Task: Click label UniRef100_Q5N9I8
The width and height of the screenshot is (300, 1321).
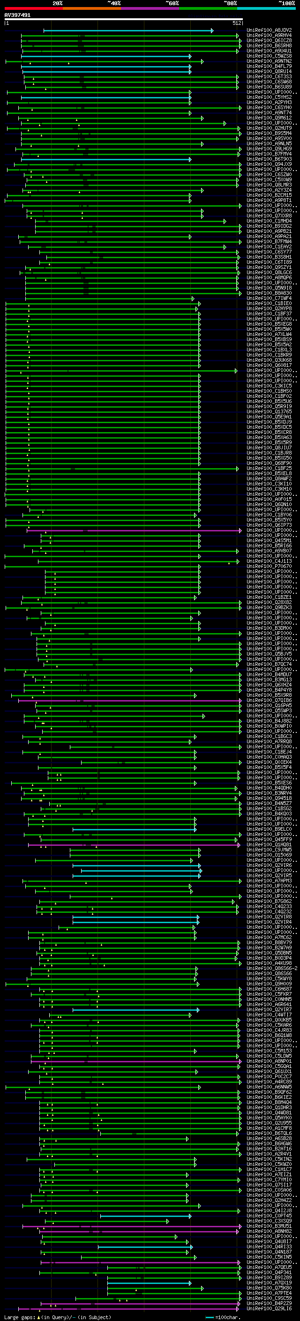Action: click(x=269, y=288)
